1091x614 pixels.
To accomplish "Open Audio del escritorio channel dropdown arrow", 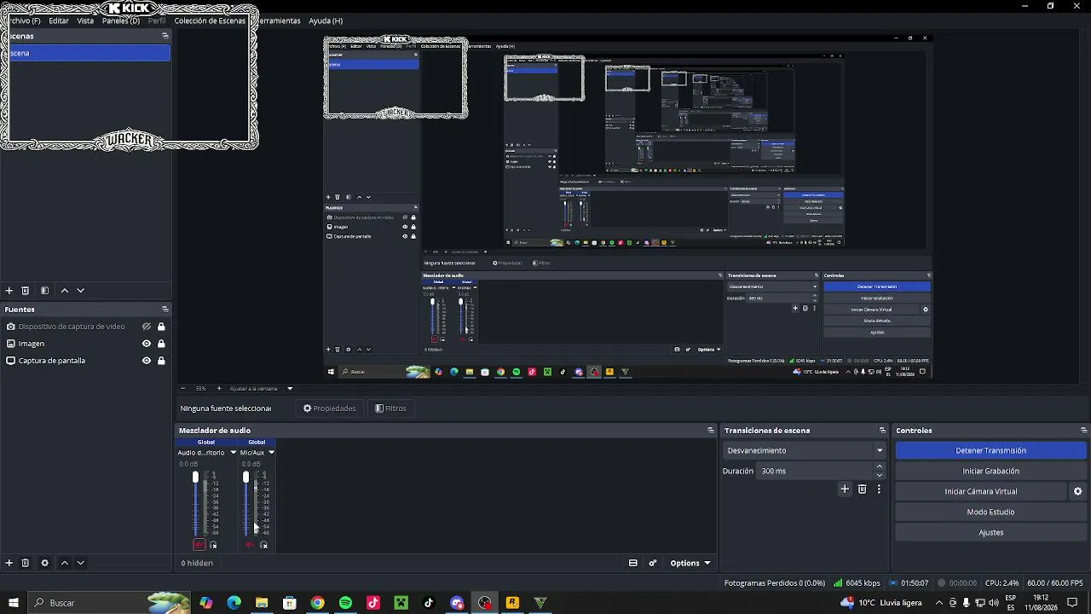I will [234, 453].
